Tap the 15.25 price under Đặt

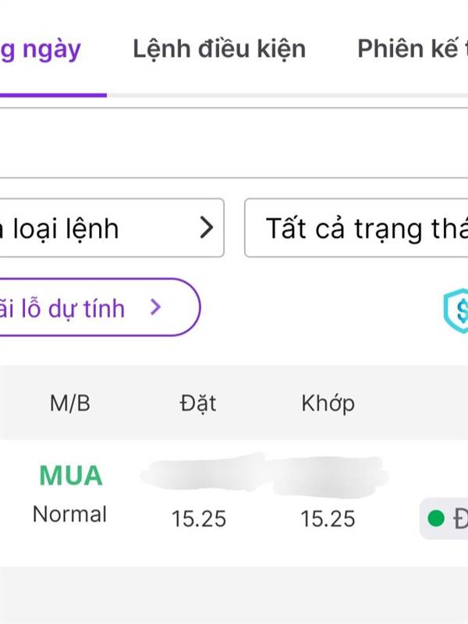[x=198, y=519]
